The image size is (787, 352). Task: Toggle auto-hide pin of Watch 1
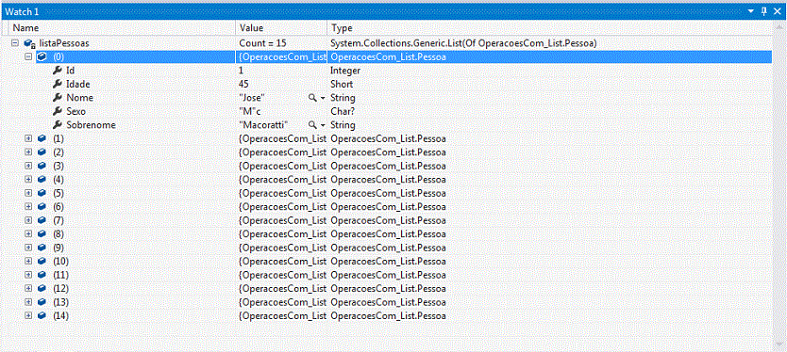pyautogui.click(x=764, y=11)
